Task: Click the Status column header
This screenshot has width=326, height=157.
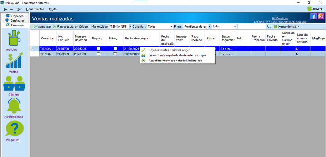Action: (212, 38)
